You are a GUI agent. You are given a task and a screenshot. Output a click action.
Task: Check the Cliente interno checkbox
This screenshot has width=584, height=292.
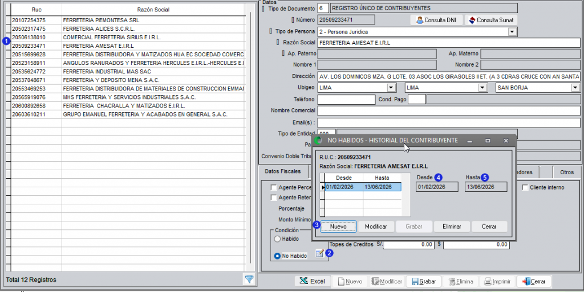click(x=525, y=188)
